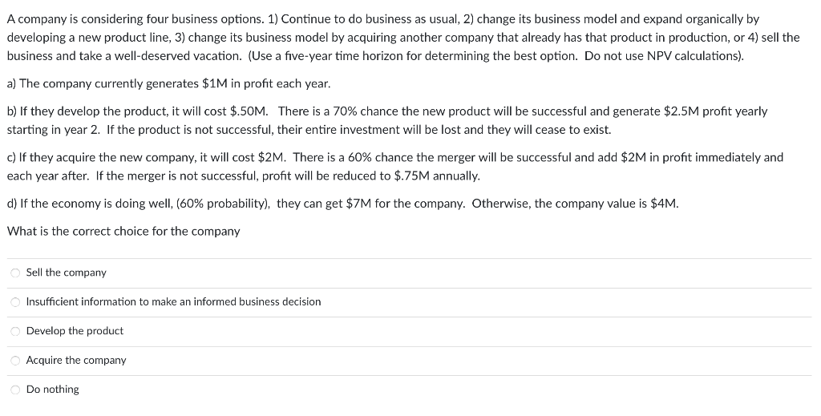
Task: Click the 'Sell the company' answer label
Action: (x=66, y=273)
